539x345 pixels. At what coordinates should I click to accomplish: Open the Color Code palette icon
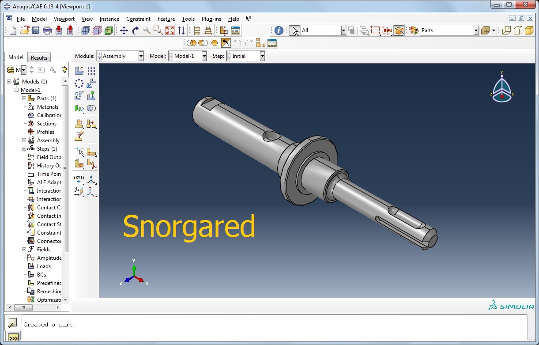coord(414,30)
